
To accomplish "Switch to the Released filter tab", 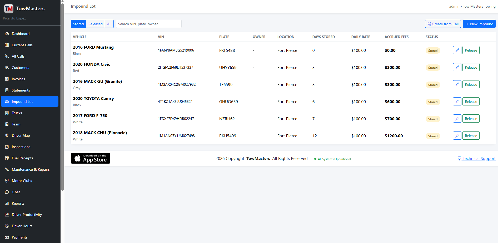I will [95, 24].
